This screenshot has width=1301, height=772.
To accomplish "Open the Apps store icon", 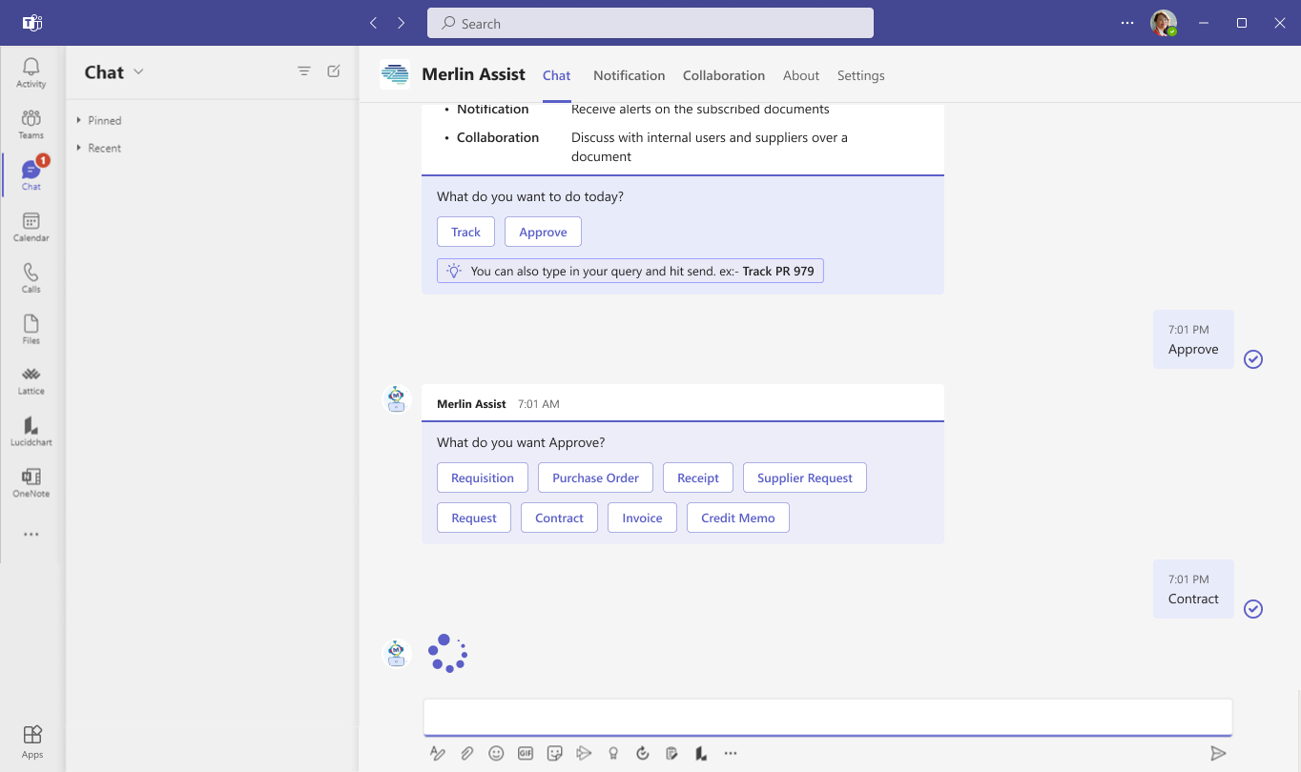I will pyautogui.click(x=31, y=742).
